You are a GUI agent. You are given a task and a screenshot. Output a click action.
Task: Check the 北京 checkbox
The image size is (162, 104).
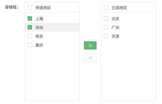coord(106,18)
